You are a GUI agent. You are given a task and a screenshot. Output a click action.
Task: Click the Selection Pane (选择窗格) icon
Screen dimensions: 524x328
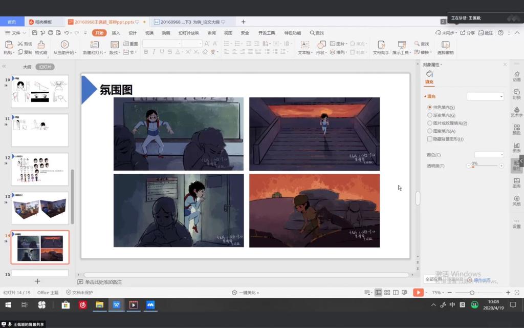tap(445, 45)
